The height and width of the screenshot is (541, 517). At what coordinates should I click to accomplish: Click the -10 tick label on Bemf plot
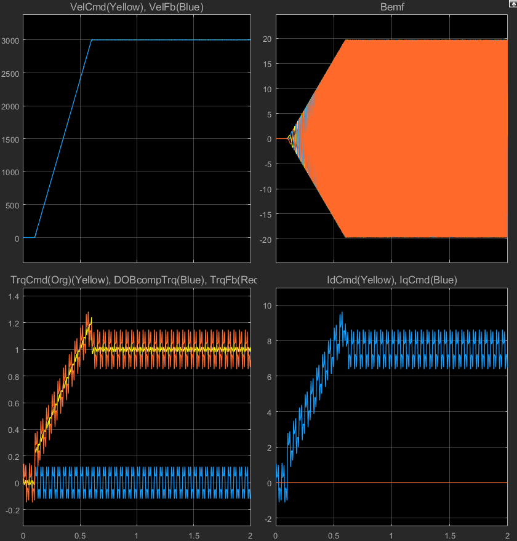tap(266, 189)
